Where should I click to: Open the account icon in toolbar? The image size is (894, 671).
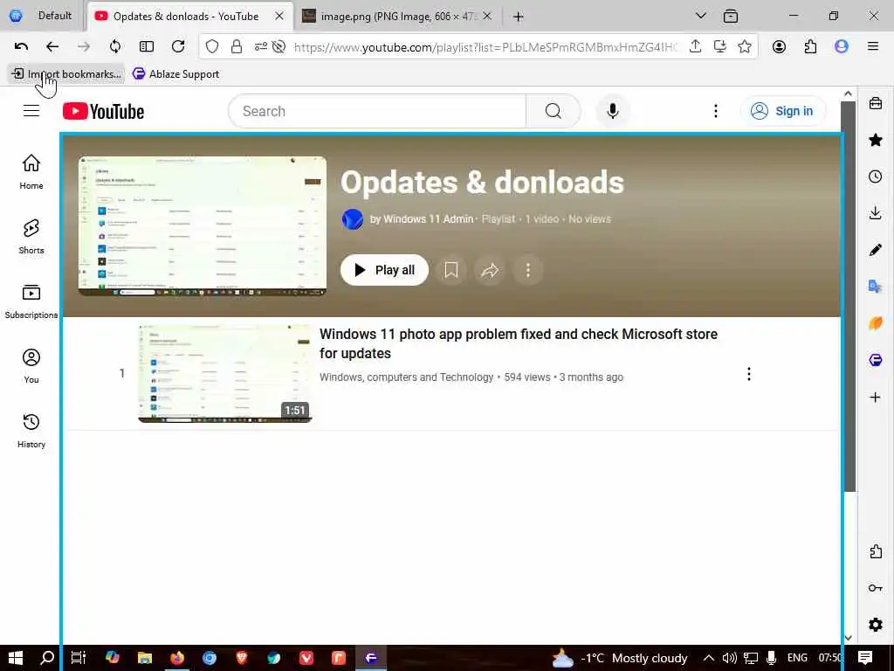pos(779,47)
